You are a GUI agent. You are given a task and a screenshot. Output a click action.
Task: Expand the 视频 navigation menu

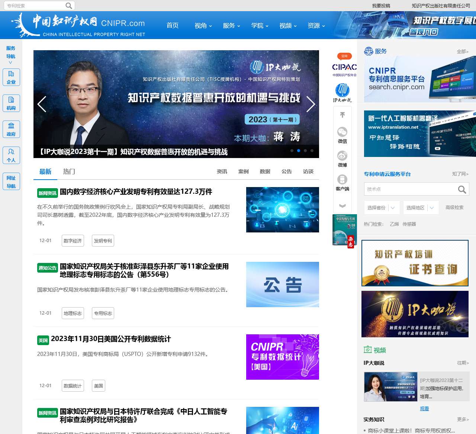(288, 25)
